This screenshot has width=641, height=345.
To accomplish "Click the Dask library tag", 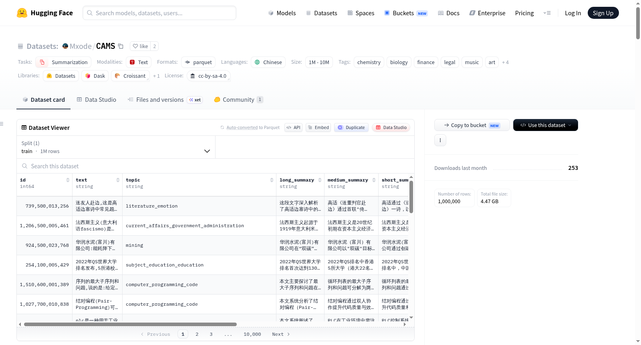I will [95, 76].
